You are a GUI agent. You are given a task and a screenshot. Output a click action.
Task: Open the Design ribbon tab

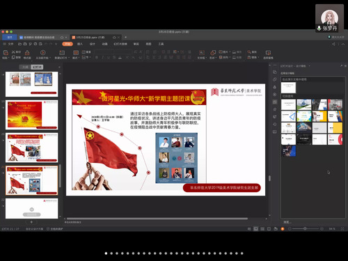tap(92, 44)
